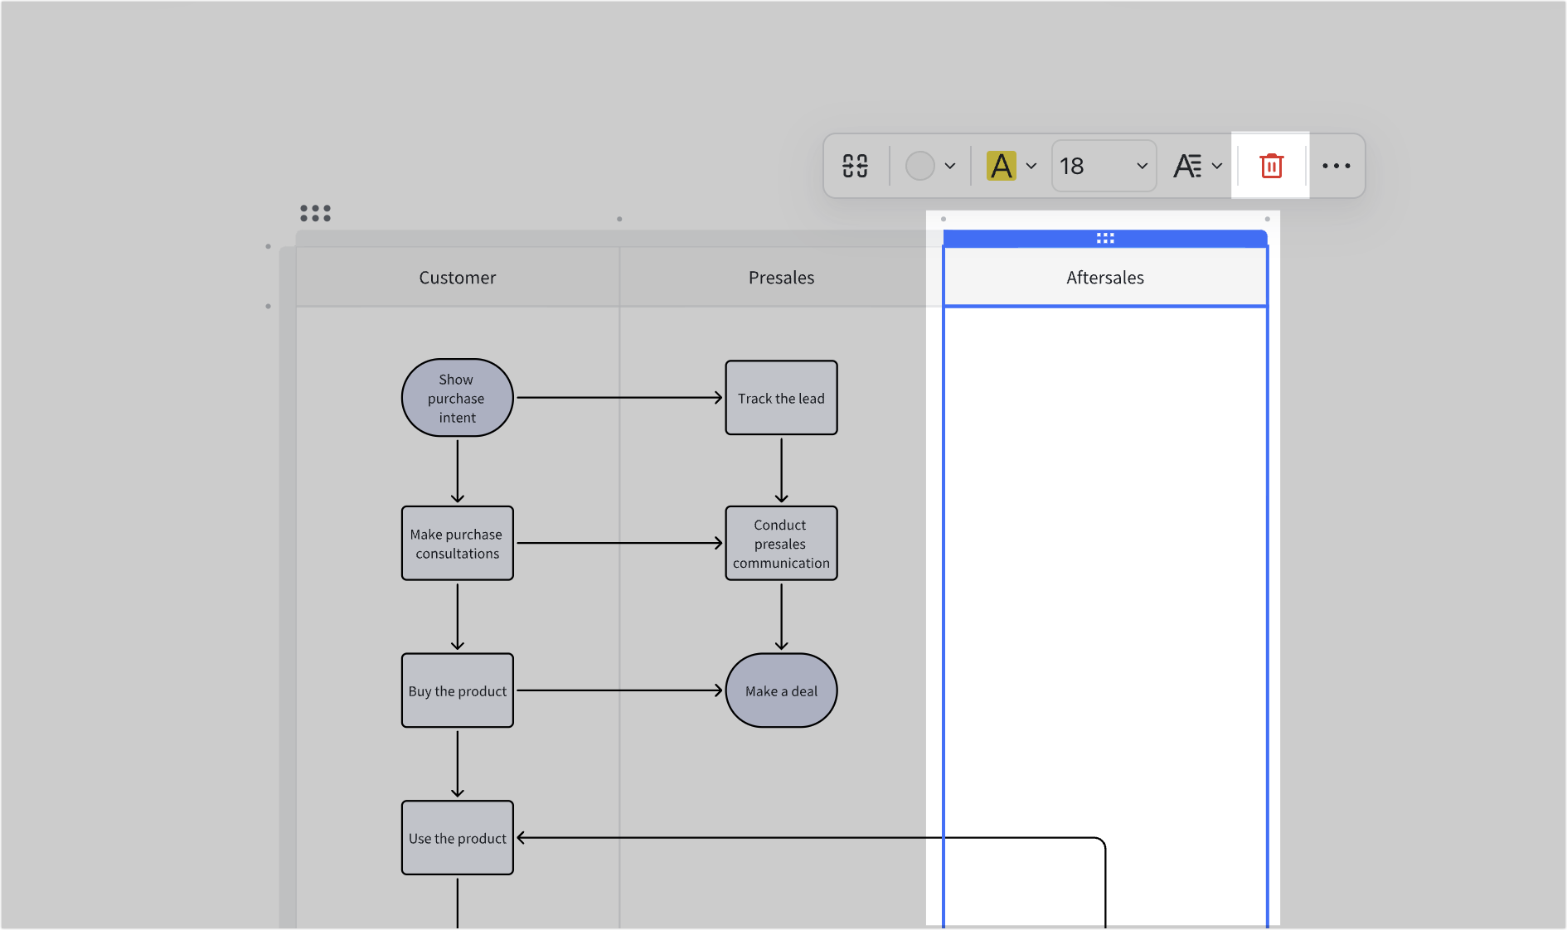This screenshot has height=930, width=1567.
Task: Select the Aftersales lane header
Action: [1105, 277]
